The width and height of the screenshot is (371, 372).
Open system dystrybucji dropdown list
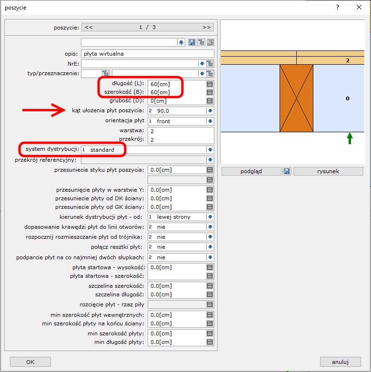coord(210,149)
